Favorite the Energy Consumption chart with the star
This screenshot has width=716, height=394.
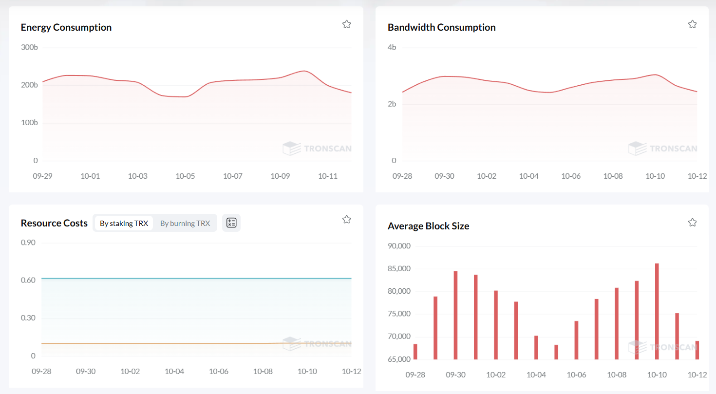pyautogui.click(x=346, y=24)
